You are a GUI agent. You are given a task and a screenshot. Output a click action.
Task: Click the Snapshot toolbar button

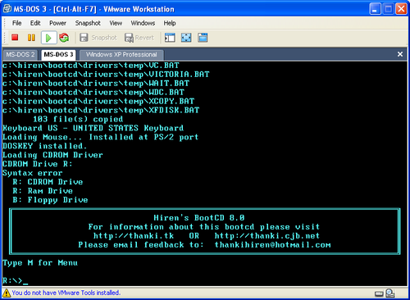click(x=98, y=38)
